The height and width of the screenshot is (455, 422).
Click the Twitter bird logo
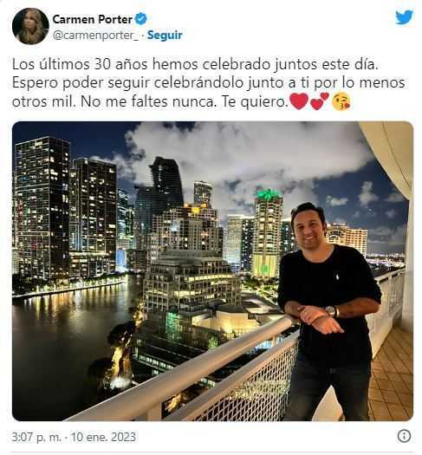click(405, 17)
